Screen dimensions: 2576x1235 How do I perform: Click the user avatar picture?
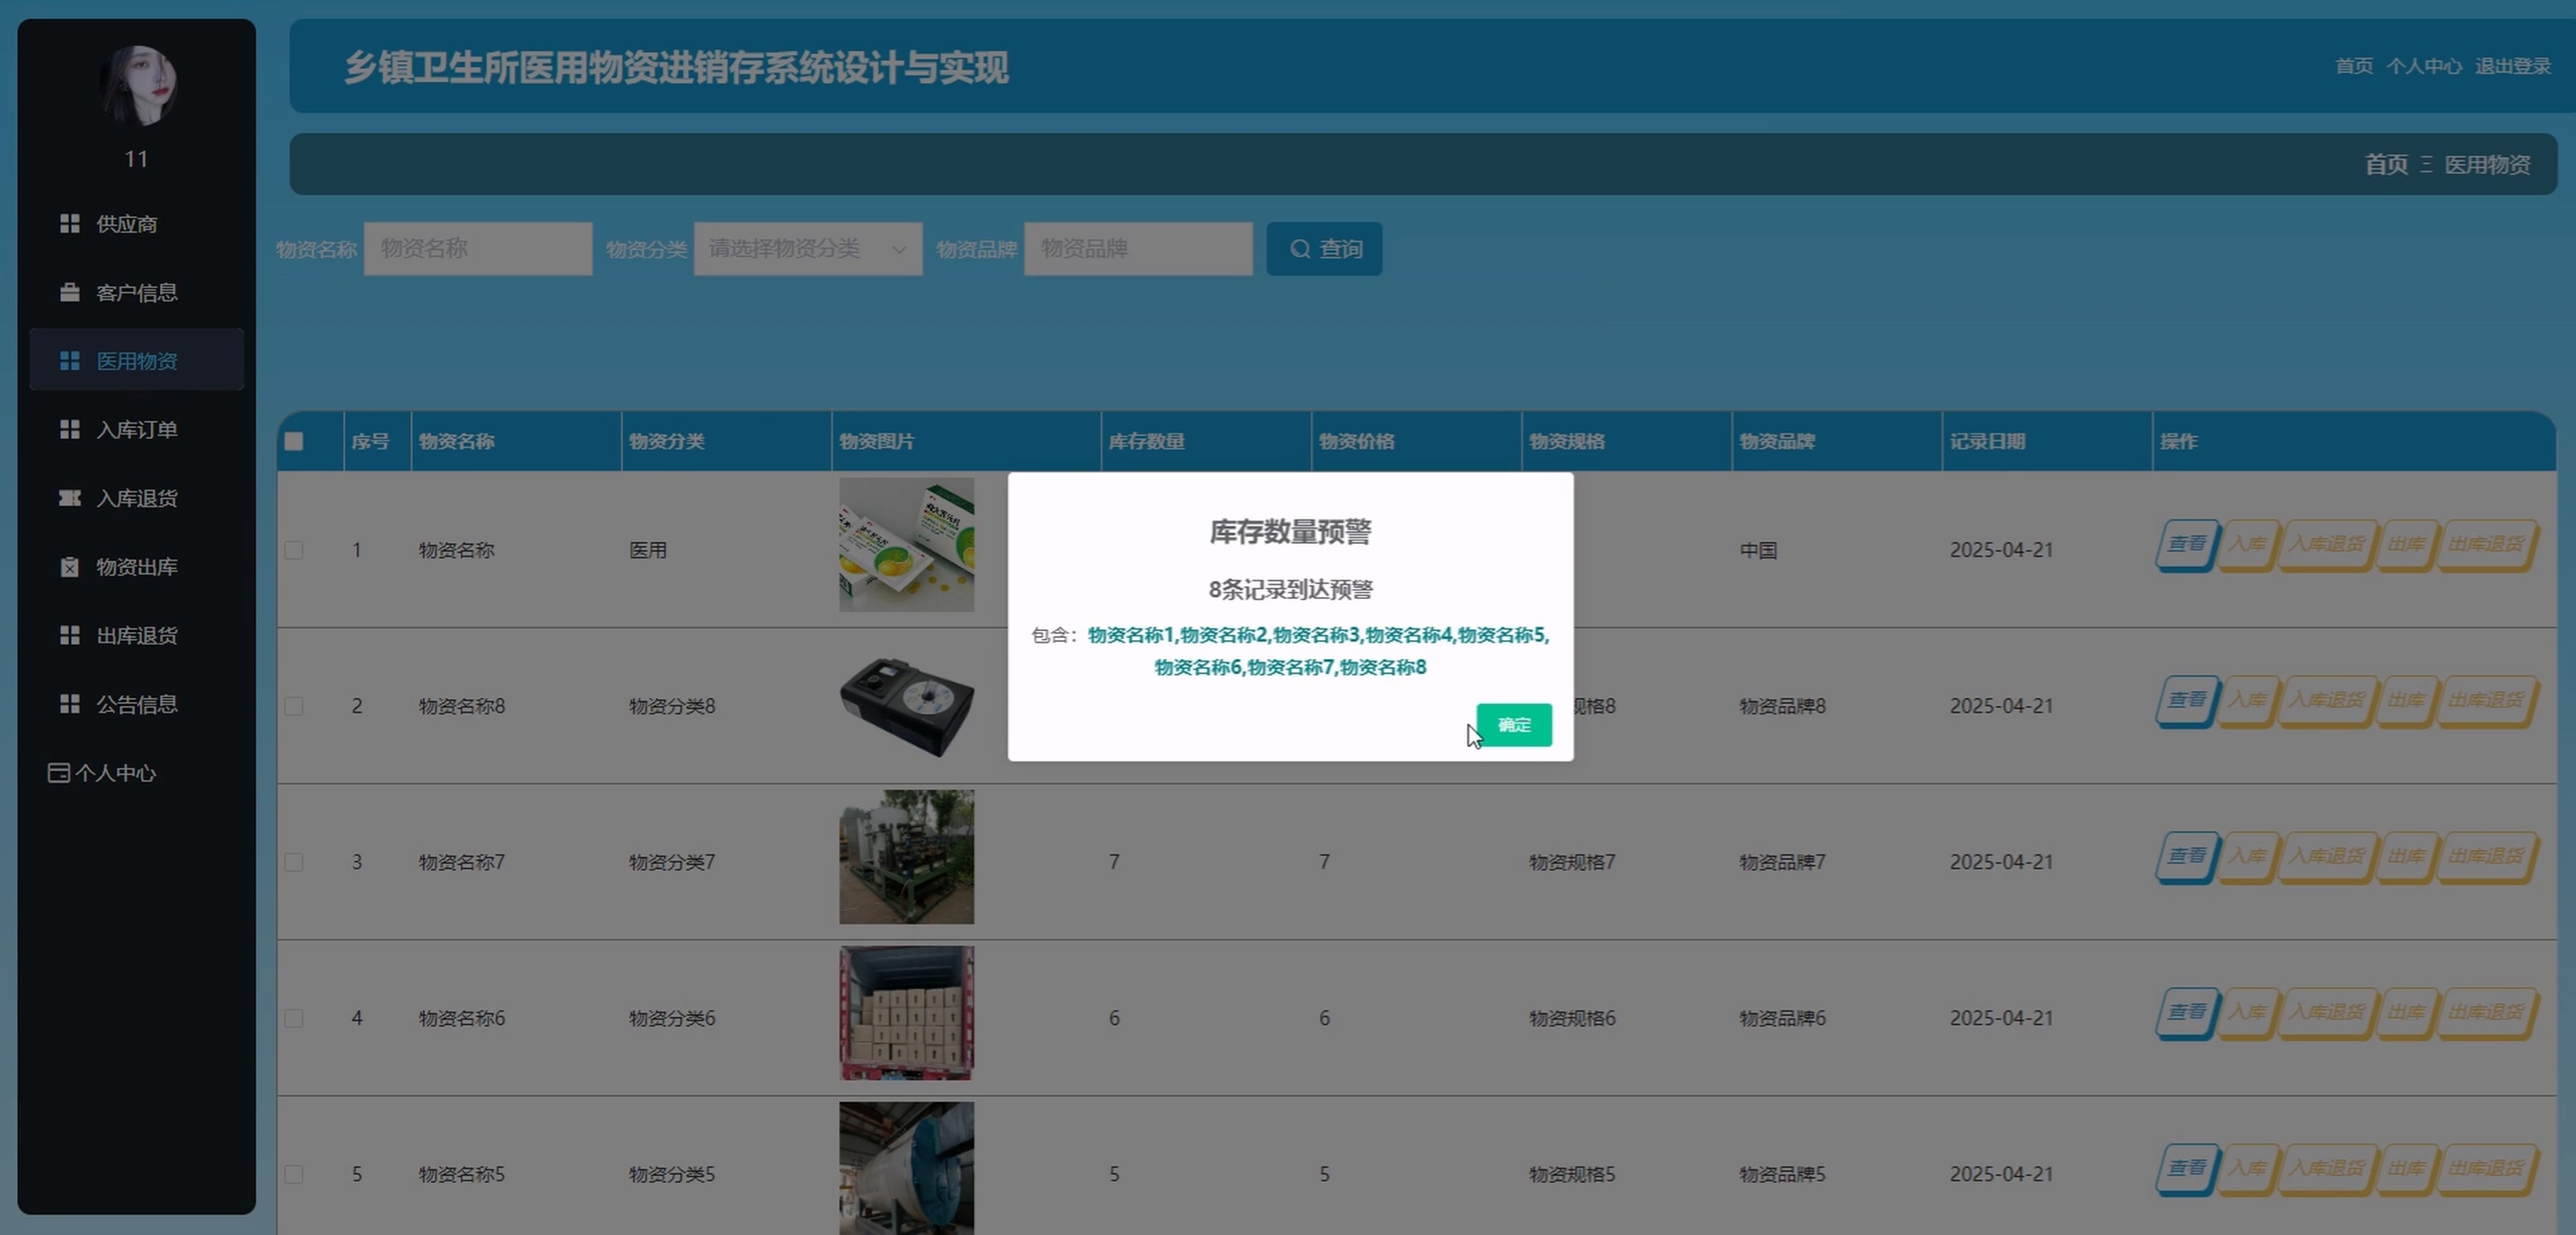pyautogui.click(x=137, y=85)
